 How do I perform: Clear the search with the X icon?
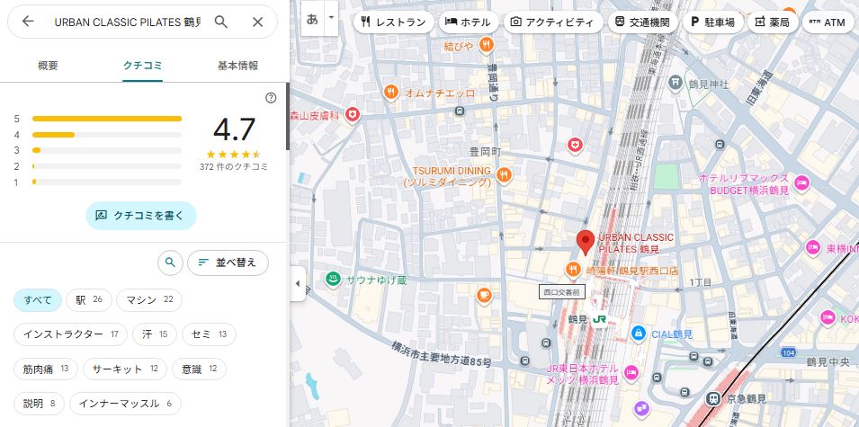[x=257, y=22]
